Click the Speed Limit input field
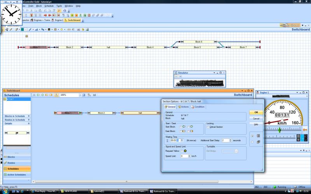Screen dimensions: 311x194 184,156
